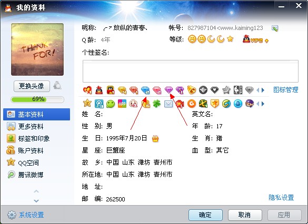This screenshot has height=224, width=308.
Task: Click the edit remark icon beside account number
Action: coord(275,28)
